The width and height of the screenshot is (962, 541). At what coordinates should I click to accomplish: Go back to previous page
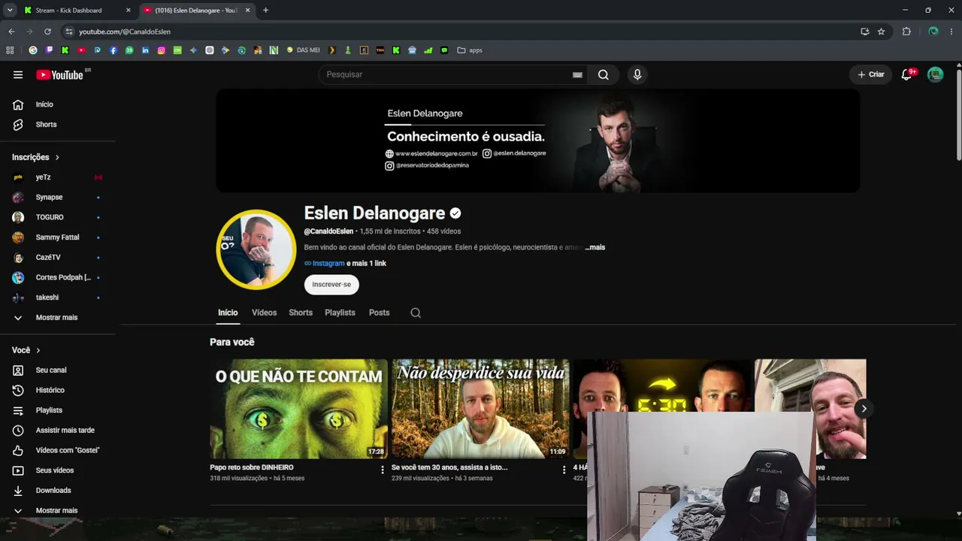(11, 32)
